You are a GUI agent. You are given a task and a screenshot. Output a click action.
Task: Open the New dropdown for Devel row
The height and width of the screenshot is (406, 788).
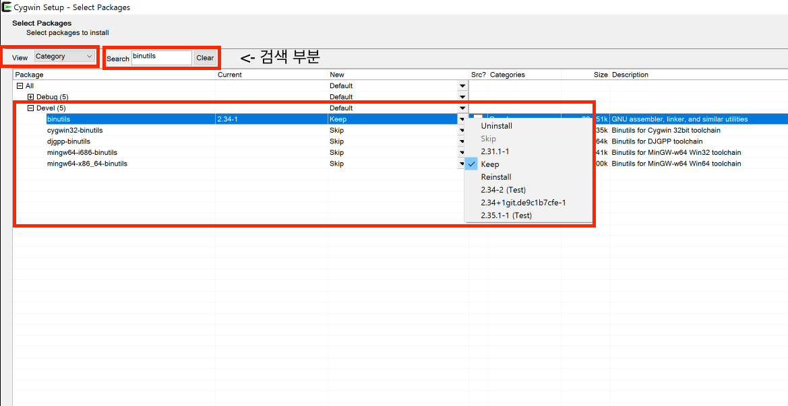(462, 108)
